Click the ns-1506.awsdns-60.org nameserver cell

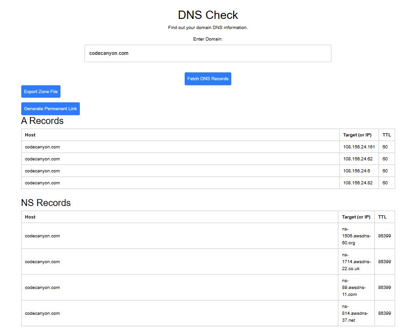click(356, 236)
